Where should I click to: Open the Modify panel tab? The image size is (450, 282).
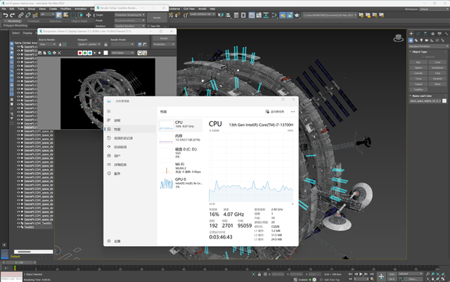418,34
